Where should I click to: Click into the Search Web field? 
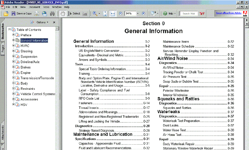click(x=189, y=13)
